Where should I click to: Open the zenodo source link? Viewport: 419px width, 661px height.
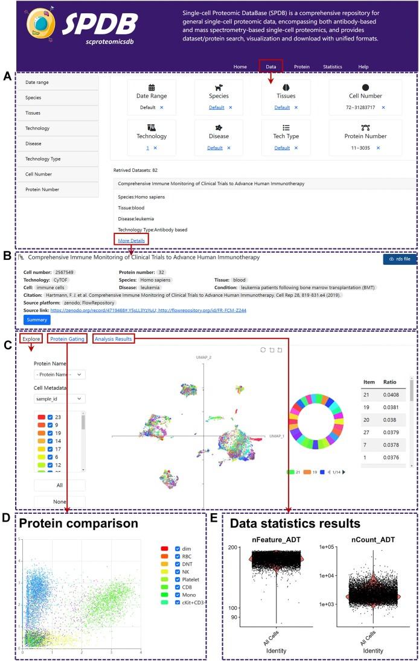pos(104,310)
